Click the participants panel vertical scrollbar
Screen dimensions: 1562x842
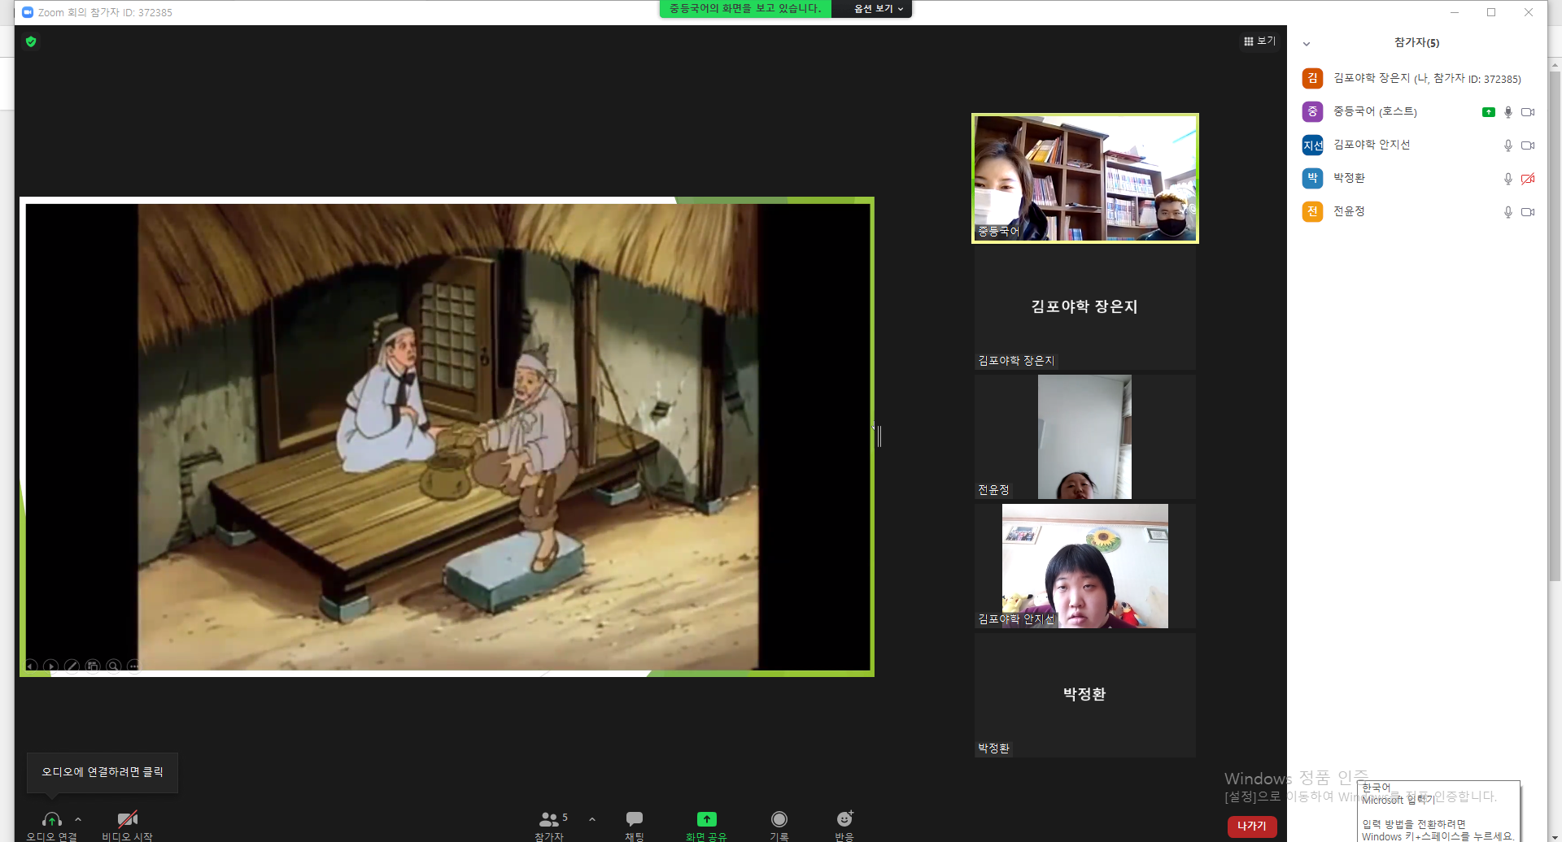pos(1555,325)
